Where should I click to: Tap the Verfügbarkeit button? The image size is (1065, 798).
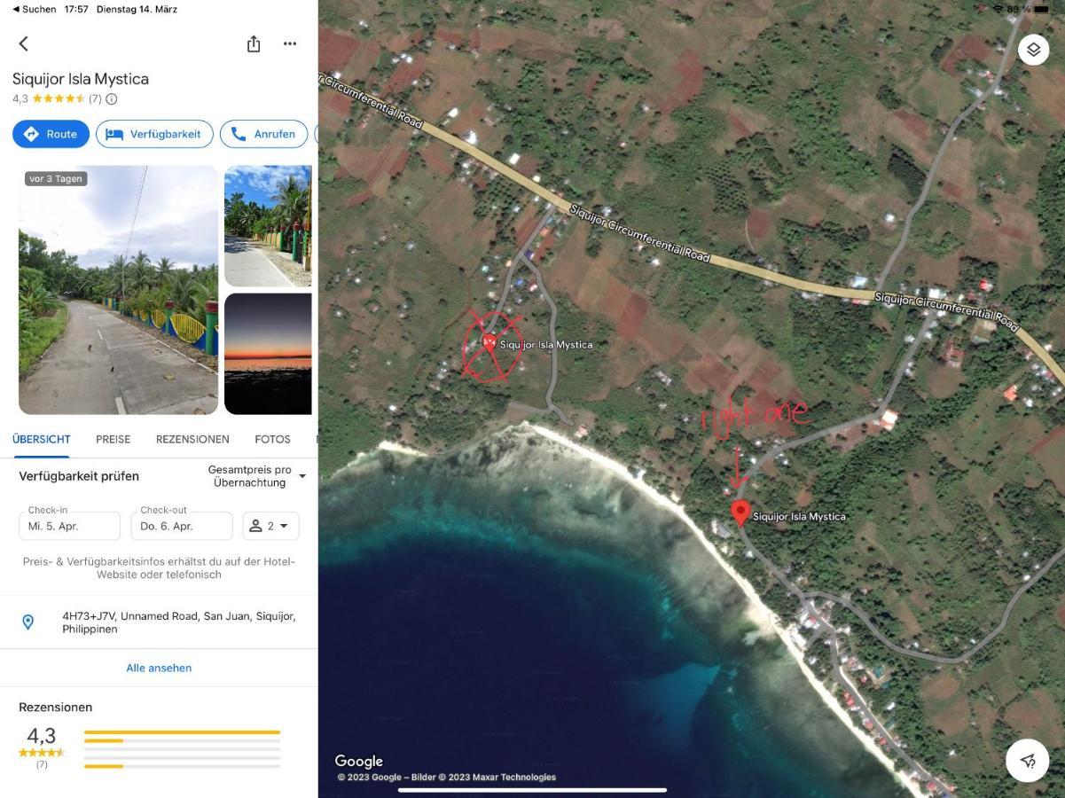tap(154, 134)
